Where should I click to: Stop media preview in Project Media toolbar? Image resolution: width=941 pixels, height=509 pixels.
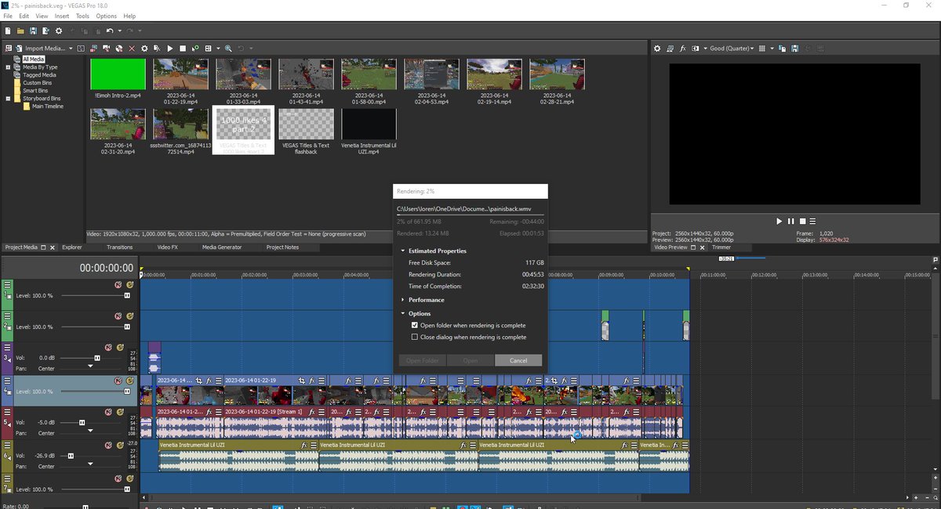pos(183,49)
